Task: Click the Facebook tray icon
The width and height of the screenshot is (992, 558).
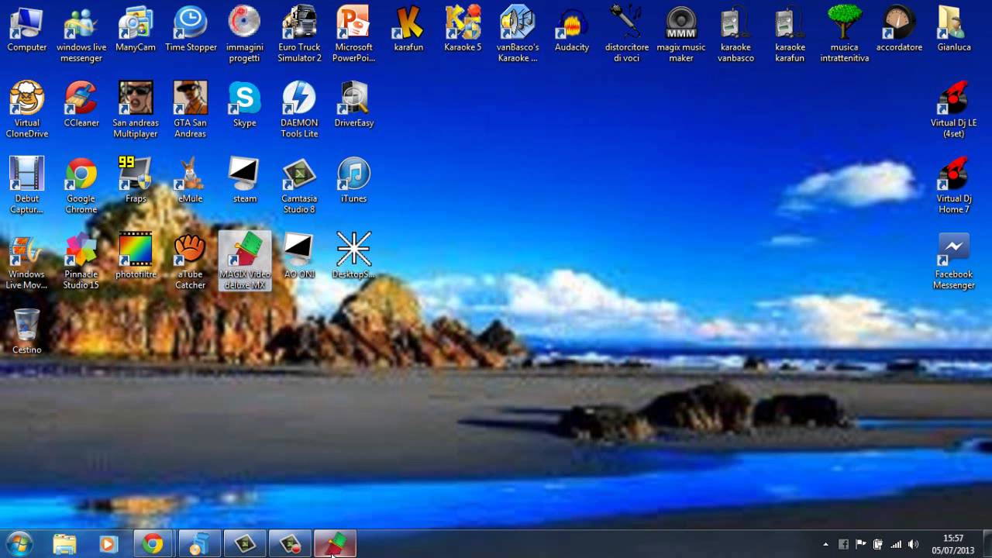Action: (843, 544)
